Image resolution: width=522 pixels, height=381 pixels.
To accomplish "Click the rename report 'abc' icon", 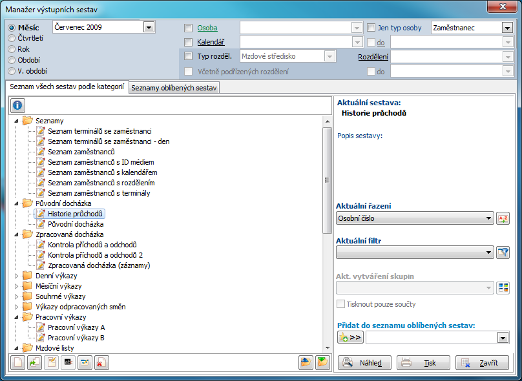I will coord(68,362).
